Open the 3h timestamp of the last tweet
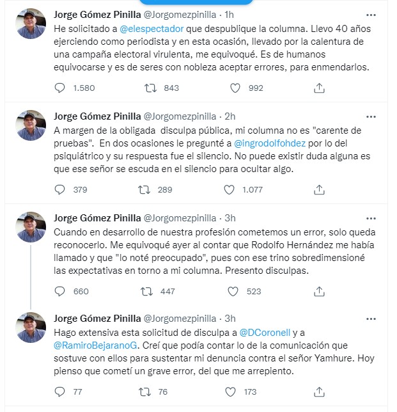Image resolution: width=397 pixels, height=412 pixels. (230, 318)
